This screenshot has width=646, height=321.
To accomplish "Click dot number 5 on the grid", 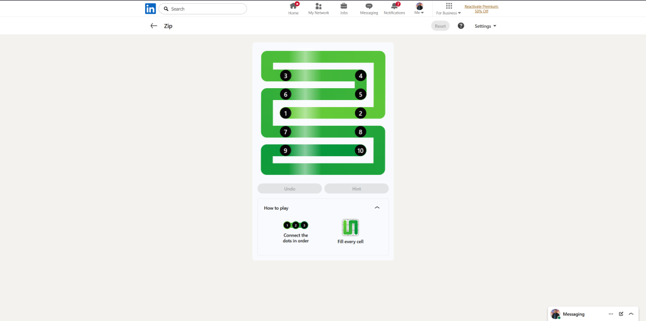I will coord(360,94).
